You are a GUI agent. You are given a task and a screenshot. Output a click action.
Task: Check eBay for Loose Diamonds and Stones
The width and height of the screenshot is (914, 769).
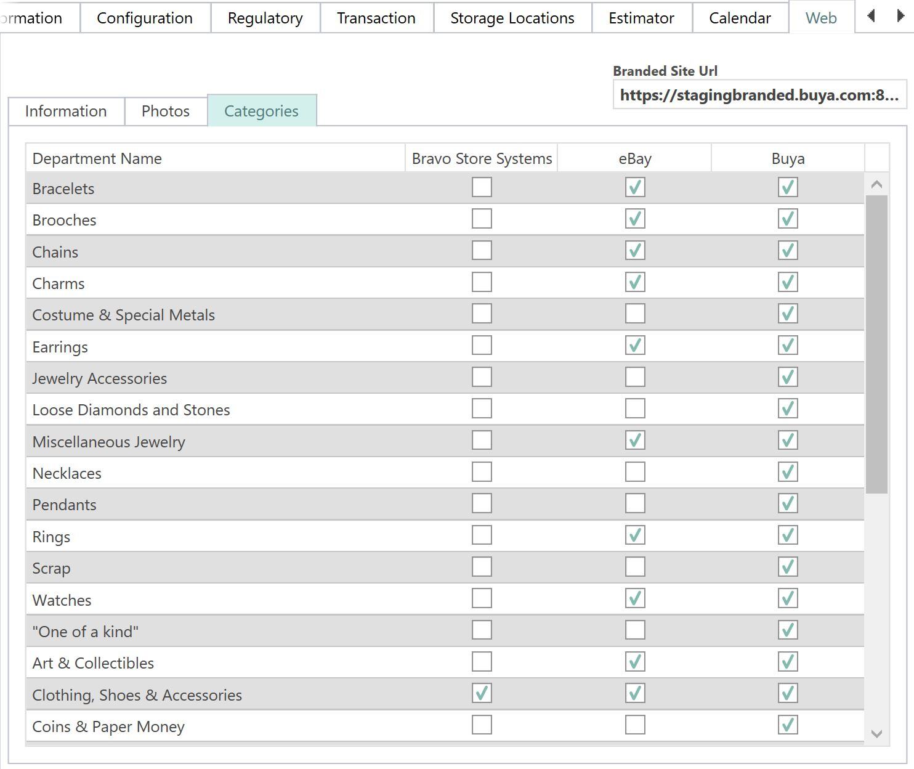click(635, 409)
